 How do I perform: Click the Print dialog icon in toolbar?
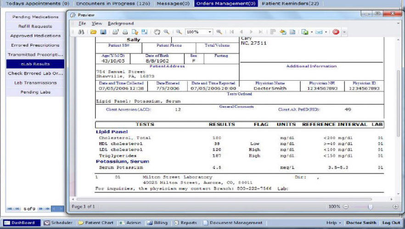pos(115,32)
